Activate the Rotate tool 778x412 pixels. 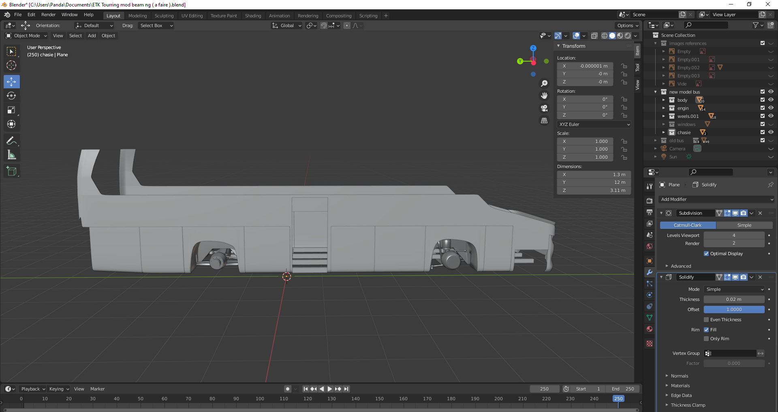tap(11, 96)
